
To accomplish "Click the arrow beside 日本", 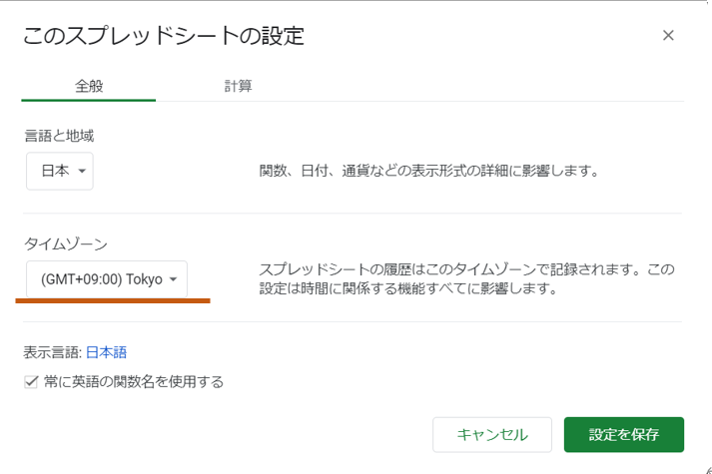I will 82,172.
